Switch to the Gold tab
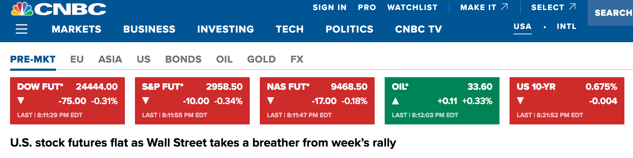The width and height of the screenshot is (633, 158). point(261,59)
